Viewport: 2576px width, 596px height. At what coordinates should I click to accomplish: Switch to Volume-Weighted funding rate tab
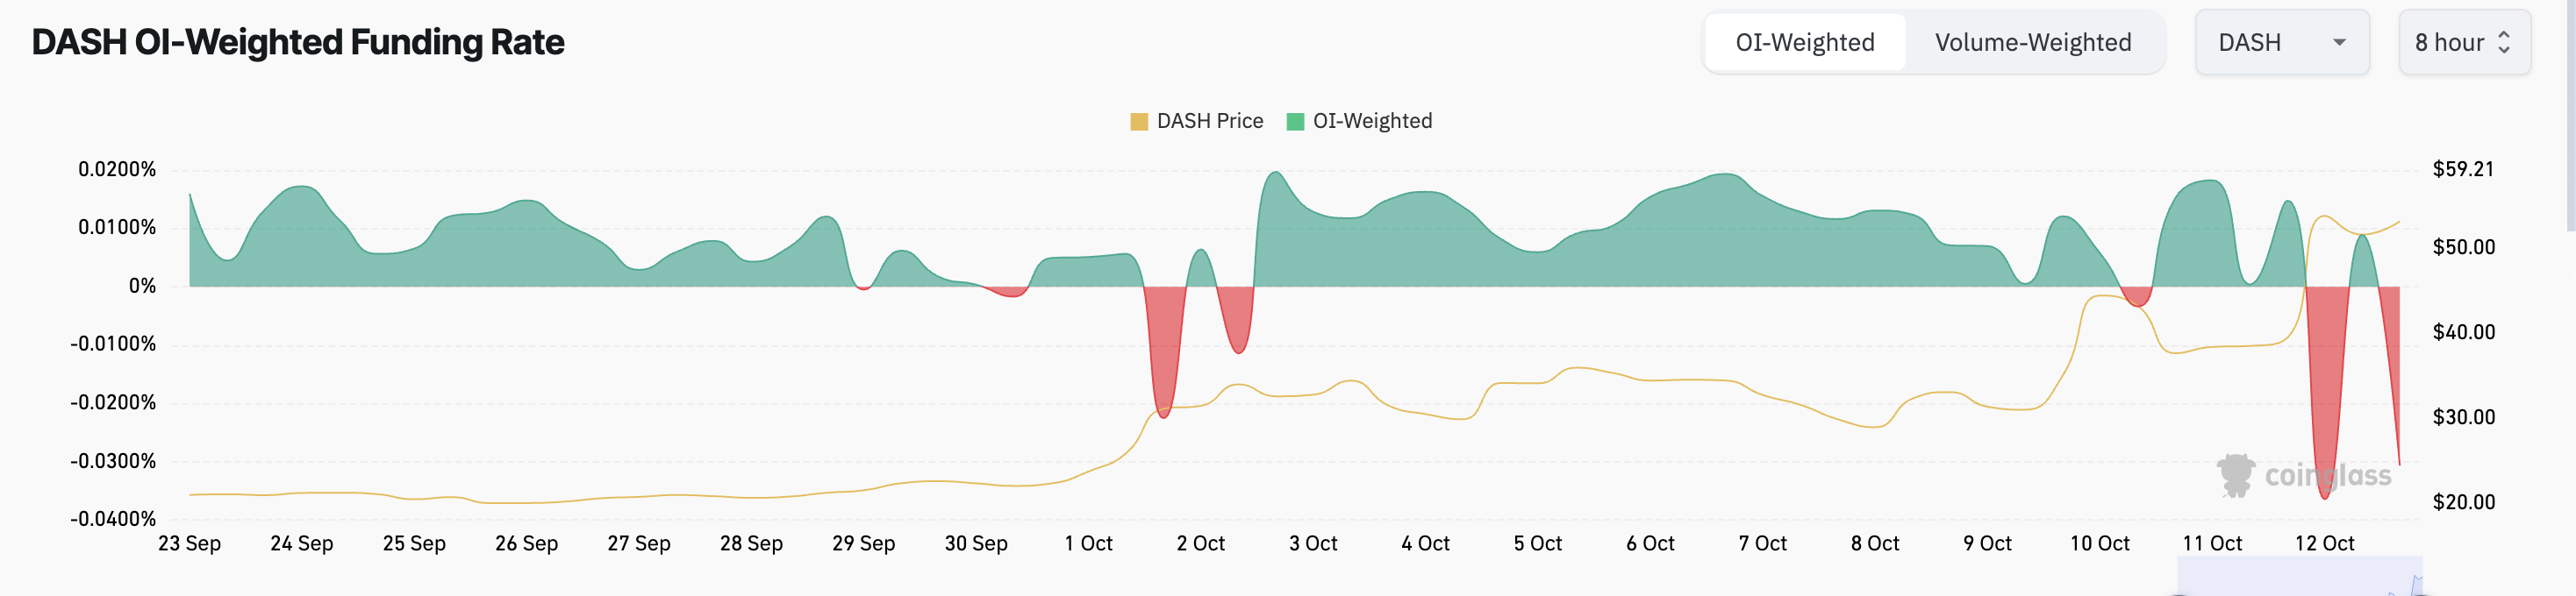(2033, 42)
